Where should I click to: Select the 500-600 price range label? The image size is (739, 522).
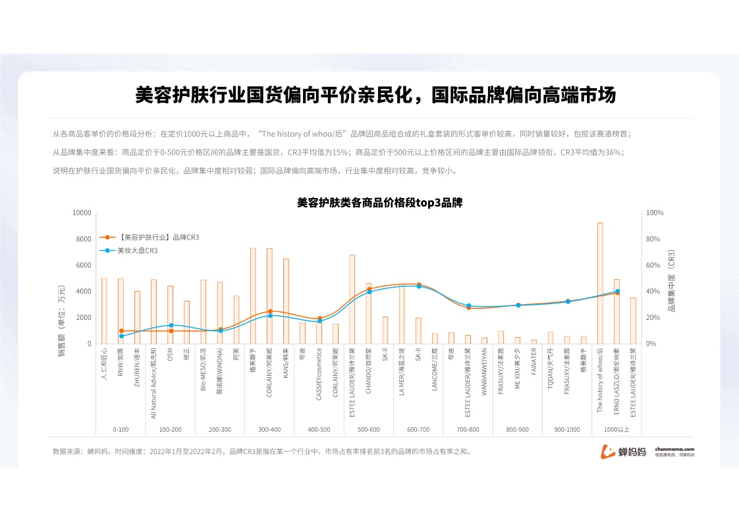(x=368, y=429)
